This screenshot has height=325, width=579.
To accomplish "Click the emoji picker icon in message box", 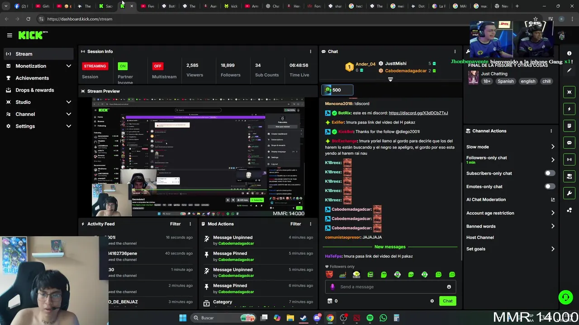I will click(x=449, y=287).
